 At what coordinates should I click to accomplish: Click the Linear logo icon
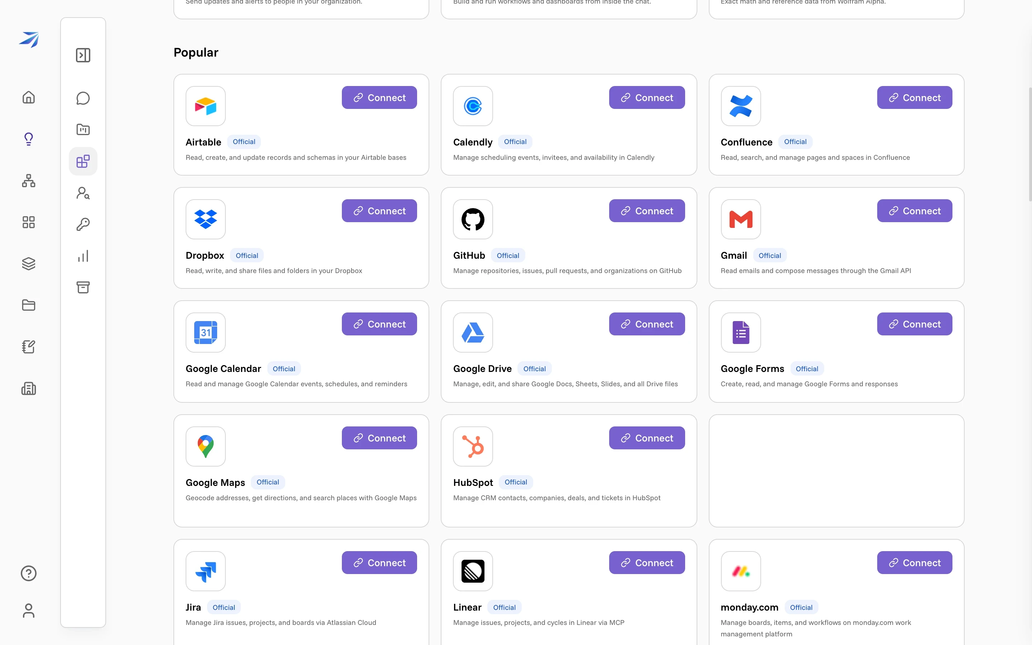click(473, 571)
